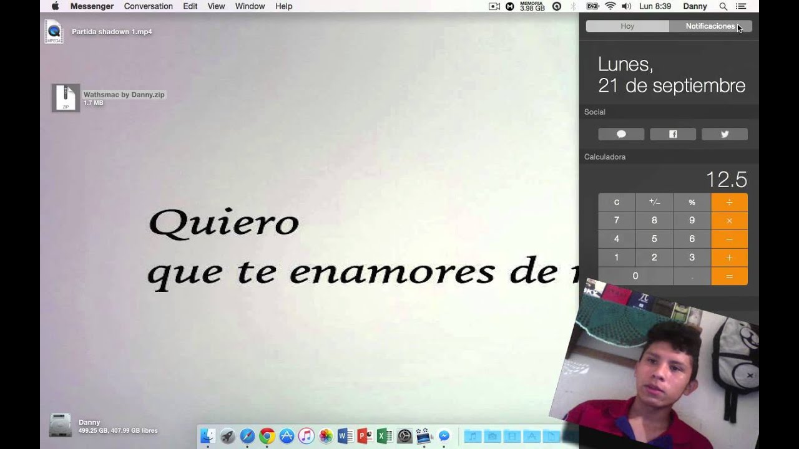Click the plus operator key
The image size is (799, 449).
pyautogui.click(x=729, y=258)
